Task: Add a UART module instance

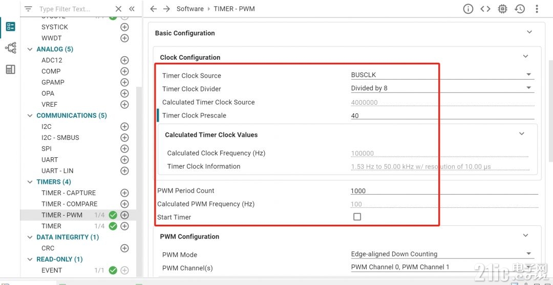Action: coord(124,160)
